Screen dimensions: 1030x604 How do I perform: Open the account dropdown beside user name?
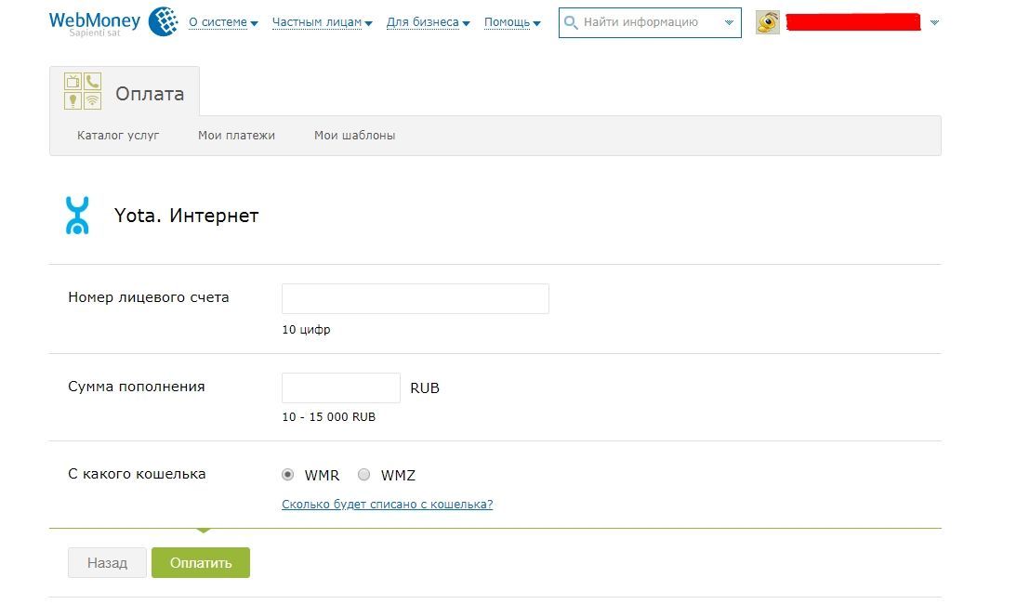(934, 22)
